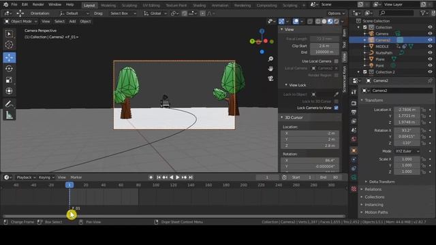436x245 pixels.
Task: Open the Tool properties tab icon
Action: click(x=354, y=93)
